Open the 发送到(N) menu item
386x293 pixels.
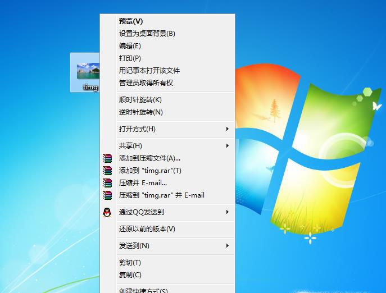point(167,245)
